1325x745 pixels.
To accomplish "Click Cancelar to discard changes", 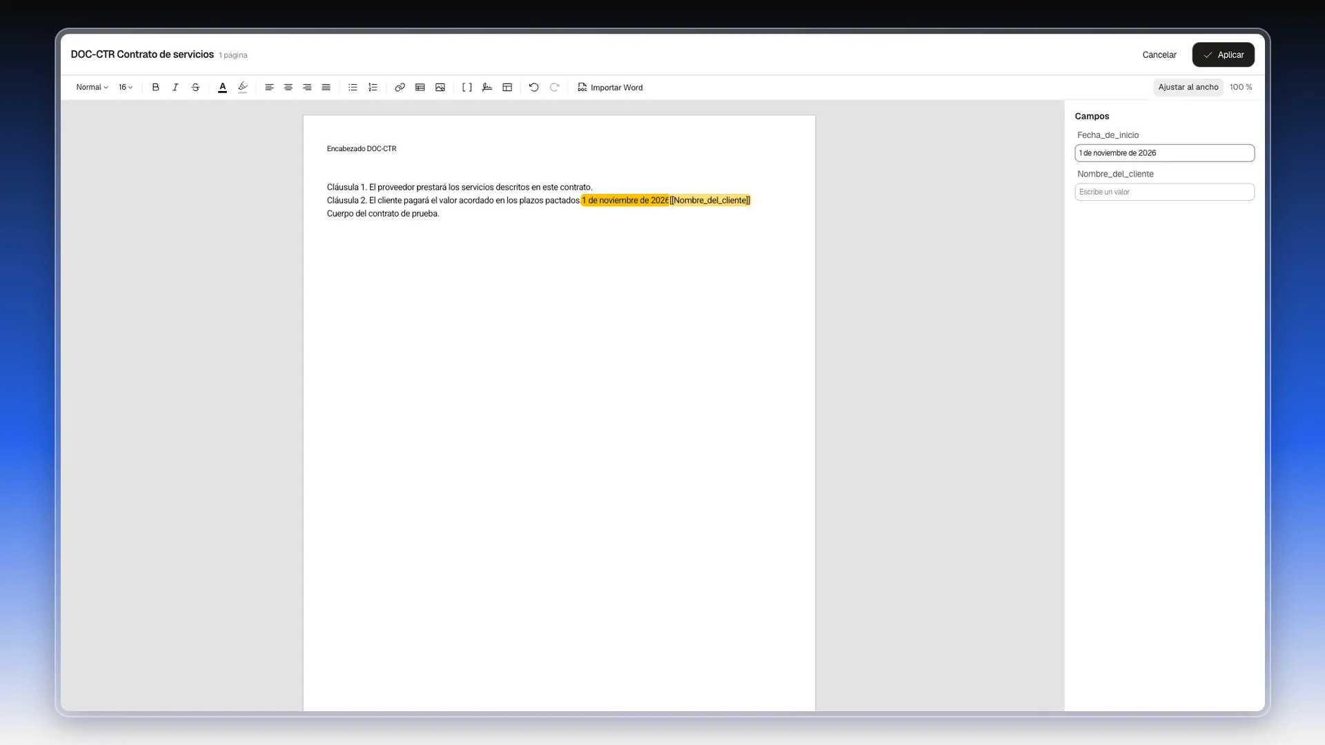I will click(1159, 54).
